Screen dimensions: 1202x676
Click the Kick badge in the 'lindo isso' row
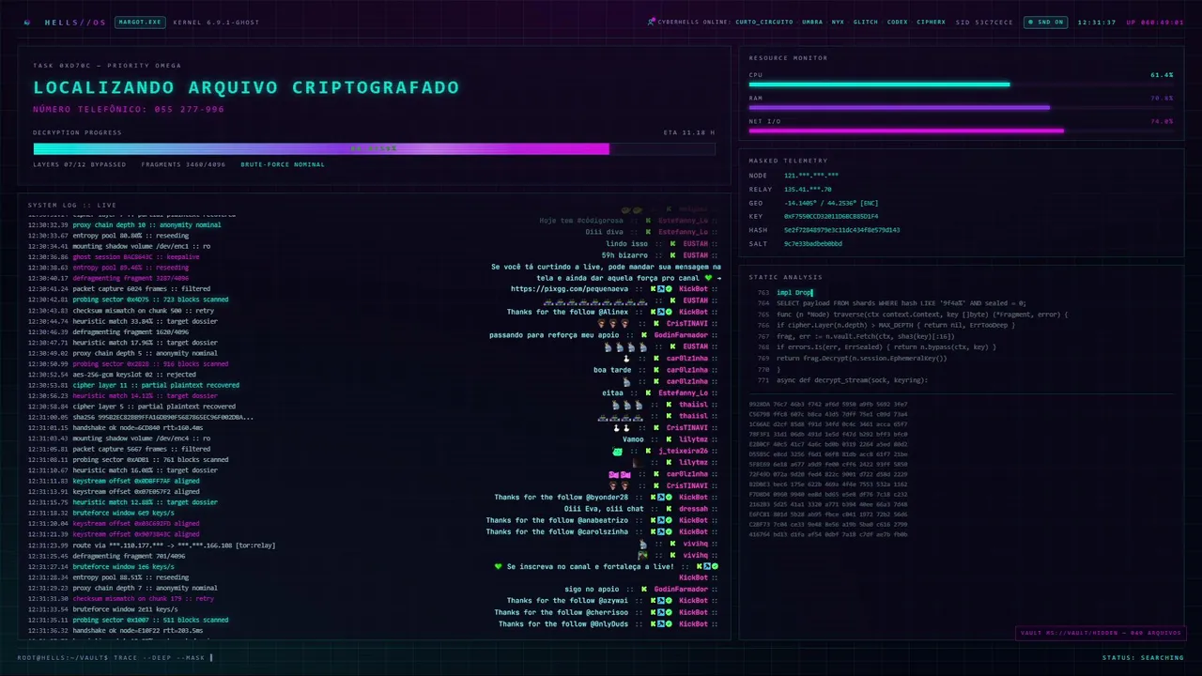click(673, 243)
